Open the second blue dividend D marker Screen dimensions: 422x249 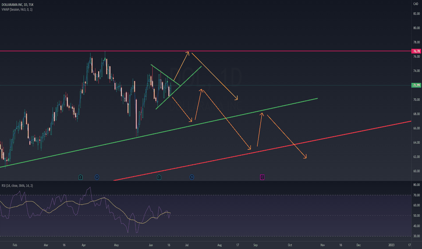coord(192,177)
